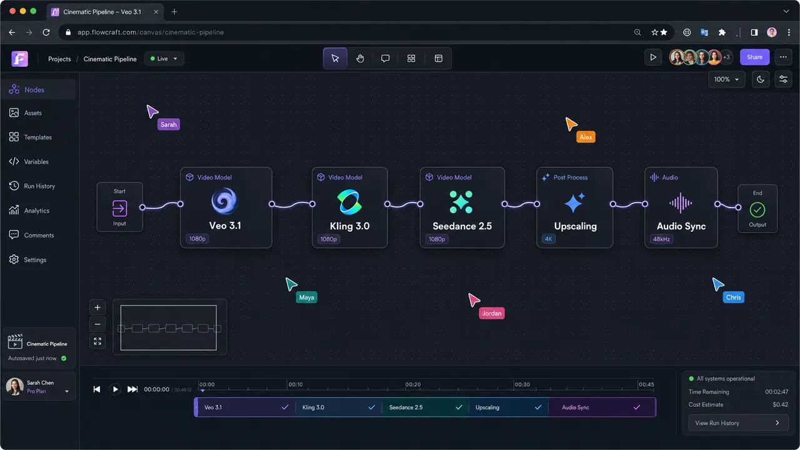Screen dimensions: 800x450
Task: Select the pointer selection tool
Action: pyautogui.click(x=335, y=58)
